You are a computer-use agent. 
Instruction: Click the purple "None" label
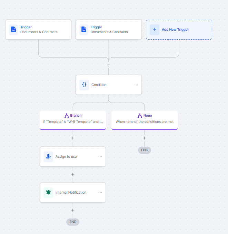(x=148, y=116)
